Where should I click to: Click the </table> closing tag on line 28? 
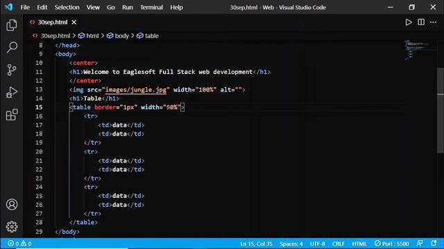83,223
